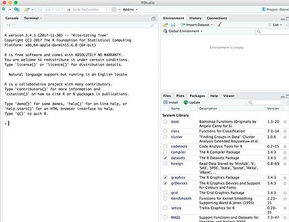Uncheck the grDevices package checkbox

(x=165, y=183)
